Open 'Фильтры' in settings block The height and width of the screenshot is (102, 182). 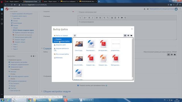(x=13, y=72)
